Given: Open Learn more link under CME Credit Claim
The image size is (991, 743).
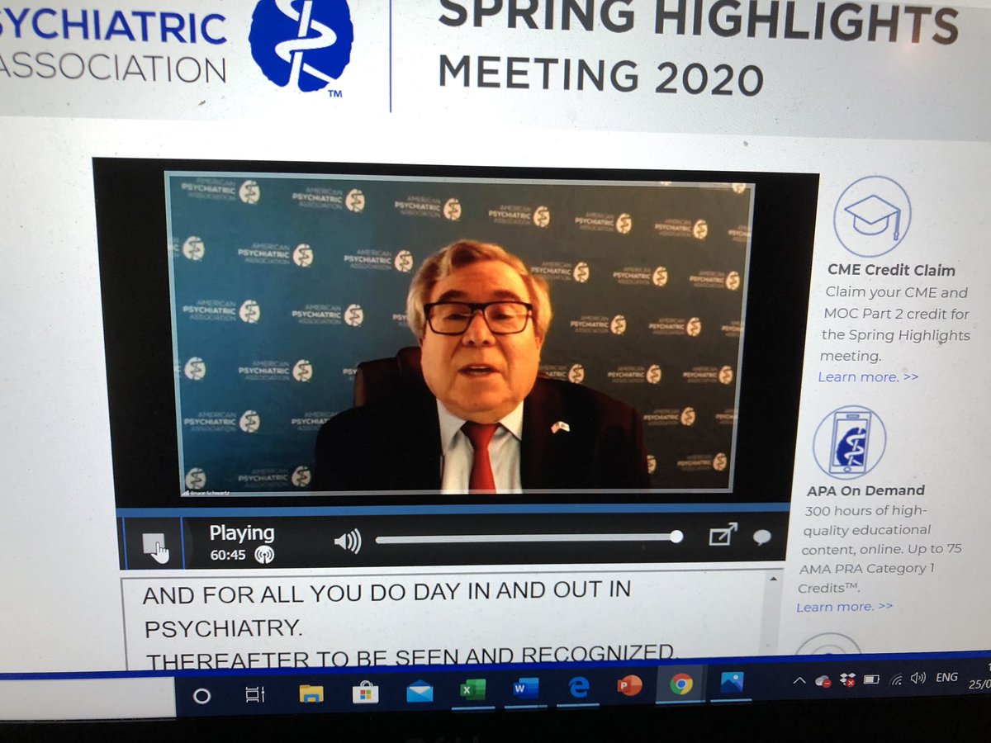Looking at the screenshot, I should point(868,377).
